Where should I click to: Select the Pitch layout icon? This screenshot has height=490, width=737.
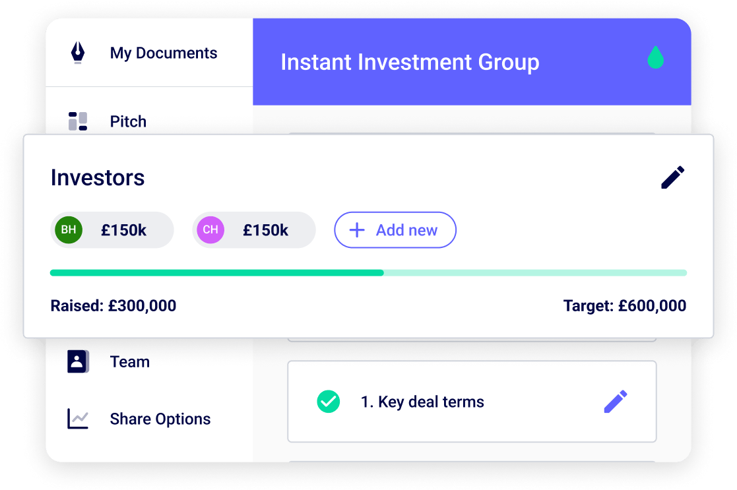(x=78, y=121)
